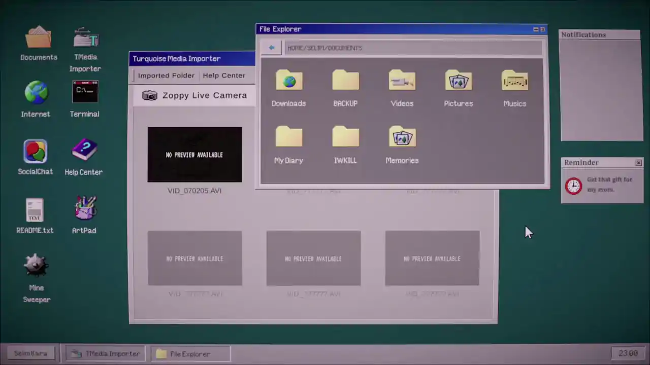Screen dimensions: 650x365
Task: Select the VID_070205.AVI video thumbnail
Action: tap(194, 155)
